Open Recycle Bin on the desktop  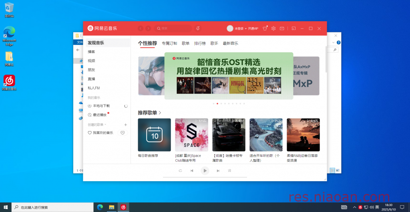(x=9, y=10)
